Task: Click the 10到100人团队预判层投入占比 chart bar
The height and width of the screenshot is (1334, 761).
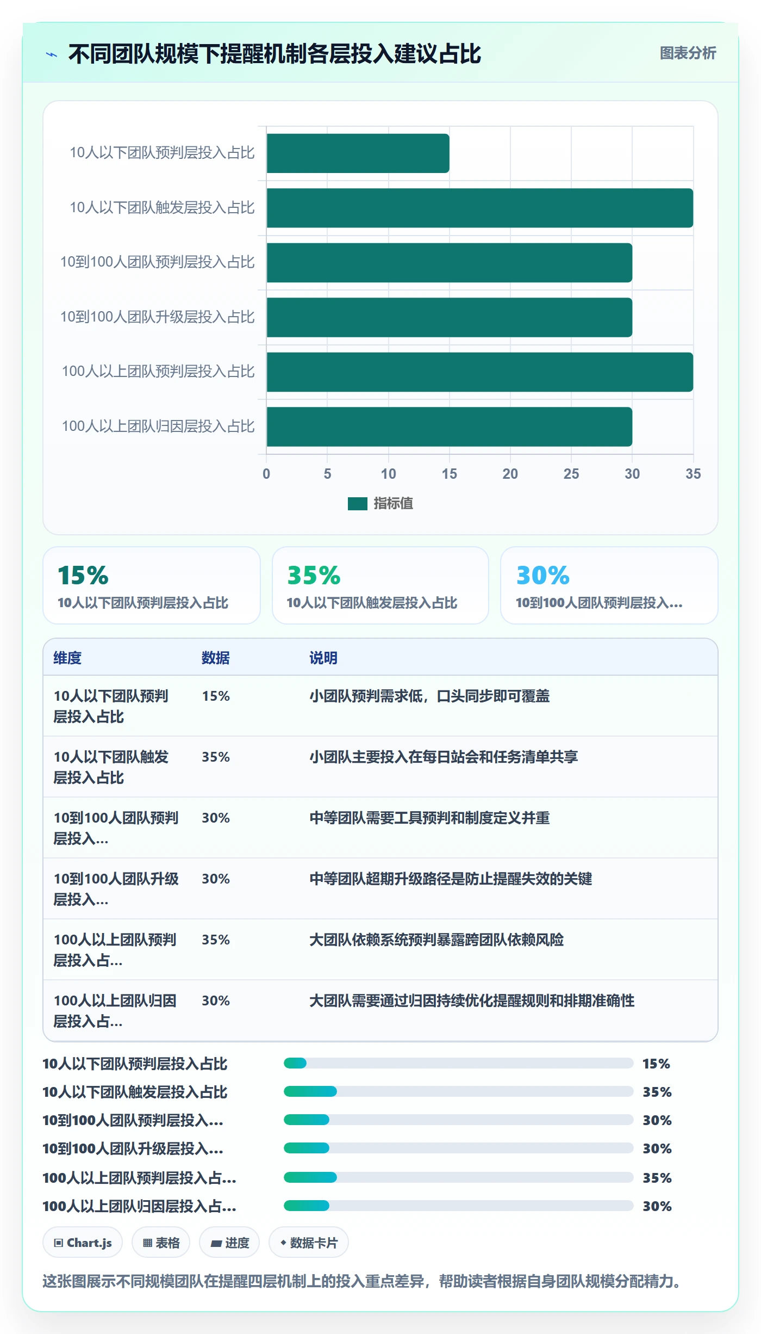Action: pyautogui.click(x=449, y=263)
